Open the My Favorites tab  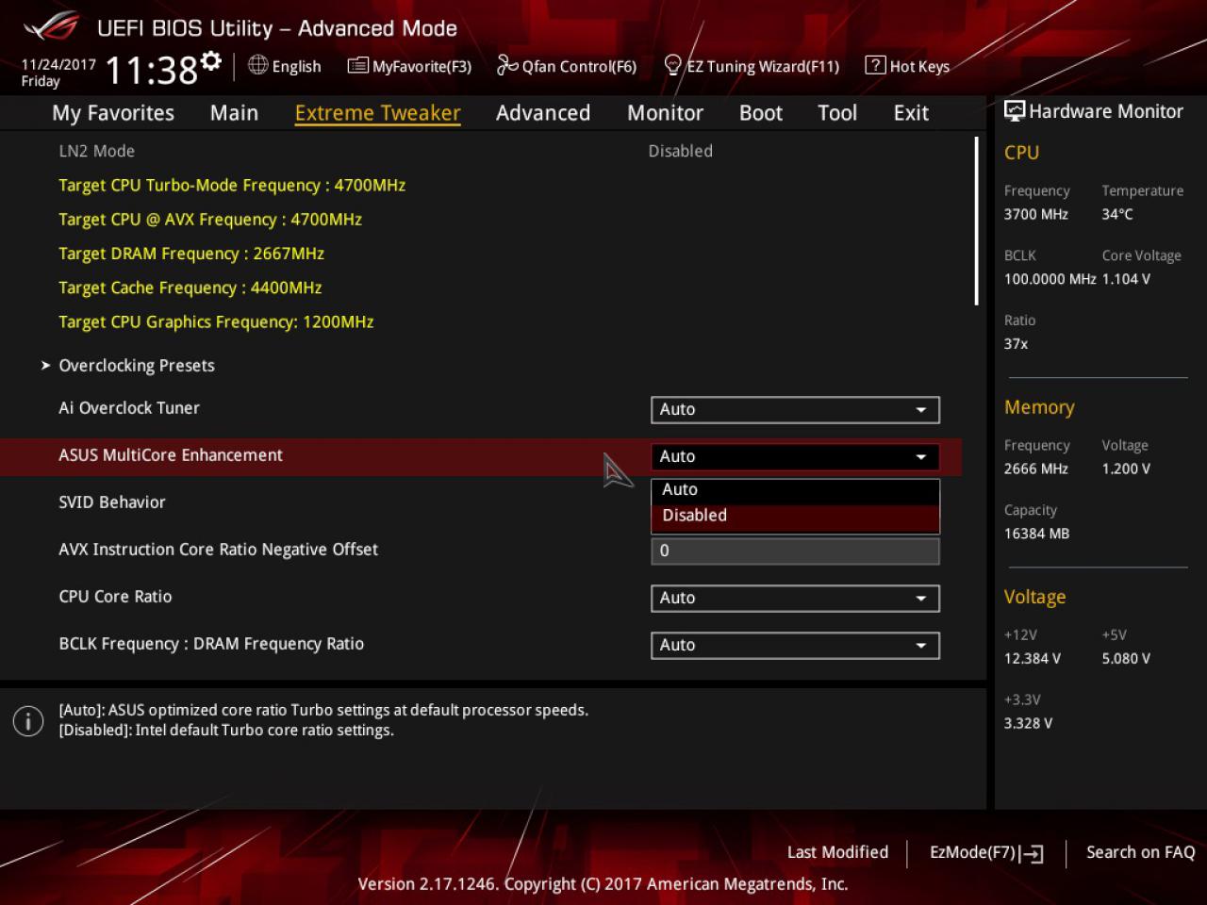tap(113, 113)
